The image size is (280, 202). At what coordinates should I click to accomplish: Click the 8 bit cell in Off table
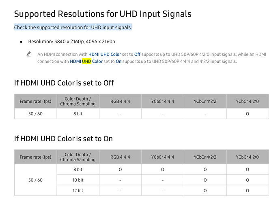(x=78, y=114)
